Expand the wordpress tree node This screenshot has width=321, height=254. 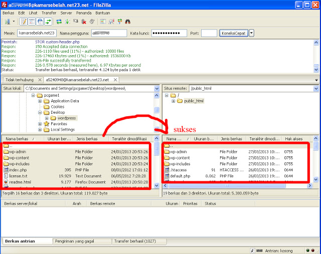(x=47, y=118)
